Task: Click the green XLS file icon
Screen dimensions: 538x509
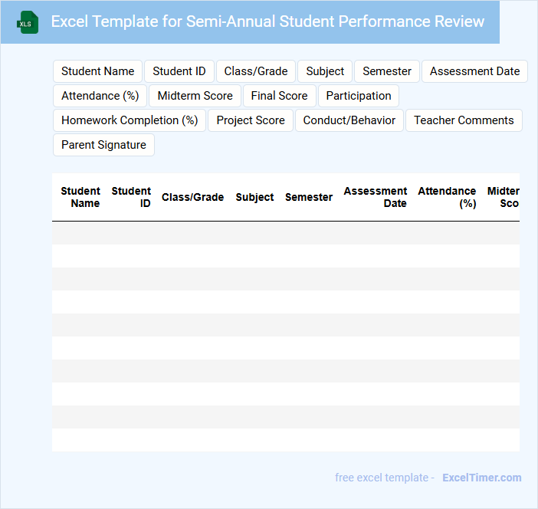Action: [x=28, y=22]
